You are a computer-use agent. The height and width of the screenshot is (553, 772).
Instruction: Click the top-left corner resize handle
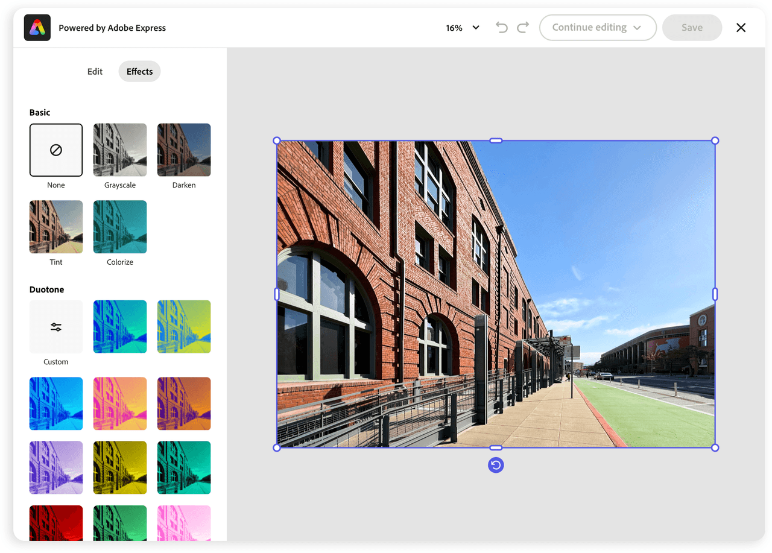click(277, 141)
